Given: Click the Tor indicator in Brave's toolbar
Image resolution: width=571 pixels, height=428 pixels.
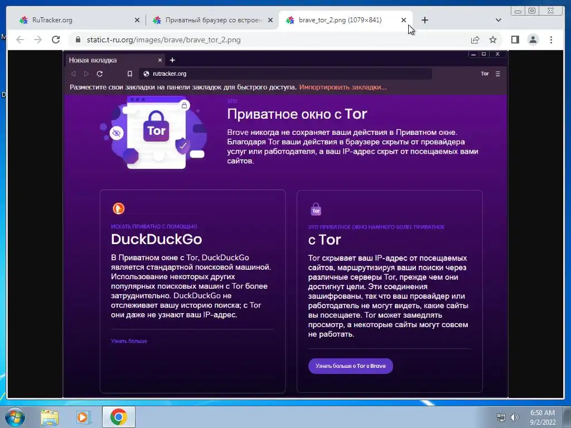Looking at the screenshot, I should (x=485, y=74).
